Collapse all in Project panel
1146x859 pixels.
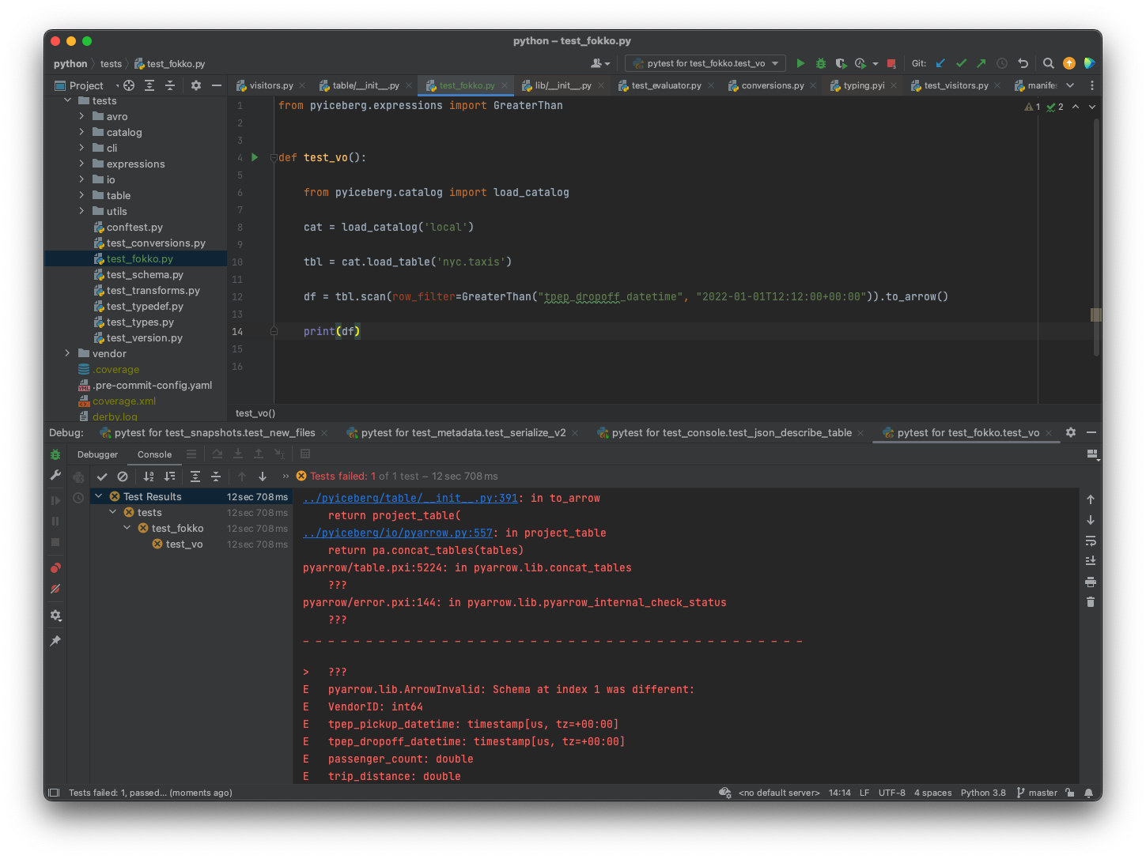coord(170,85)
